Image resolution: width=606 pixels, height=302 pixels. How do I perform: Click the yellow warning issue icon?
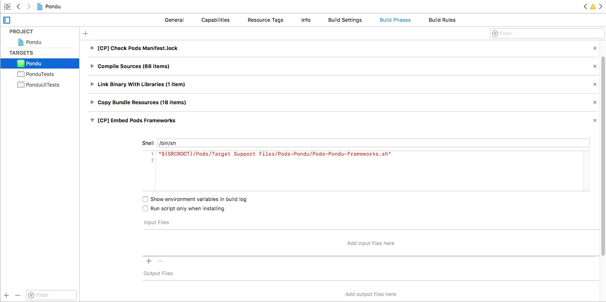593,6
